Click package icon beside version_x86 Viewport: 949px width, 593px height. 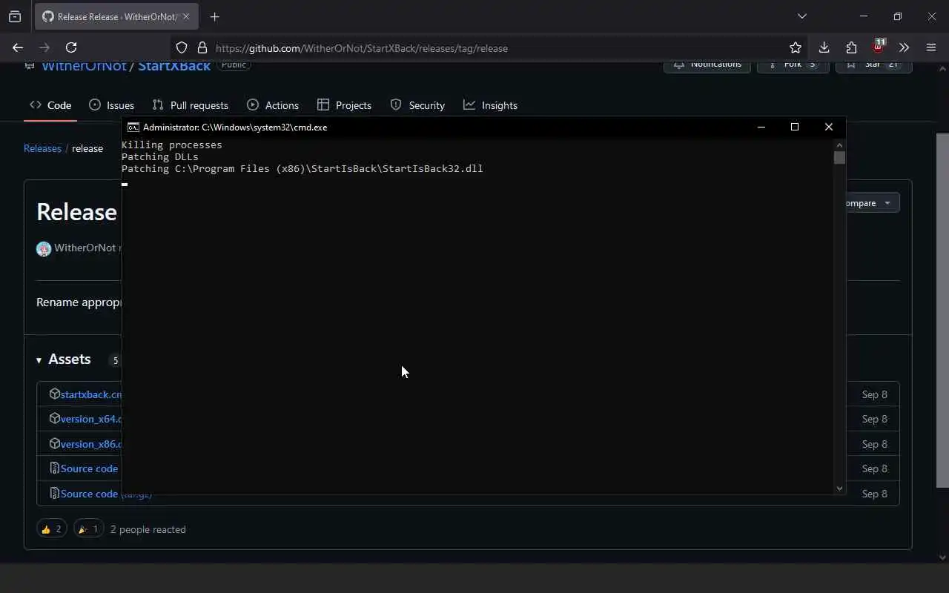pos(54,443)
